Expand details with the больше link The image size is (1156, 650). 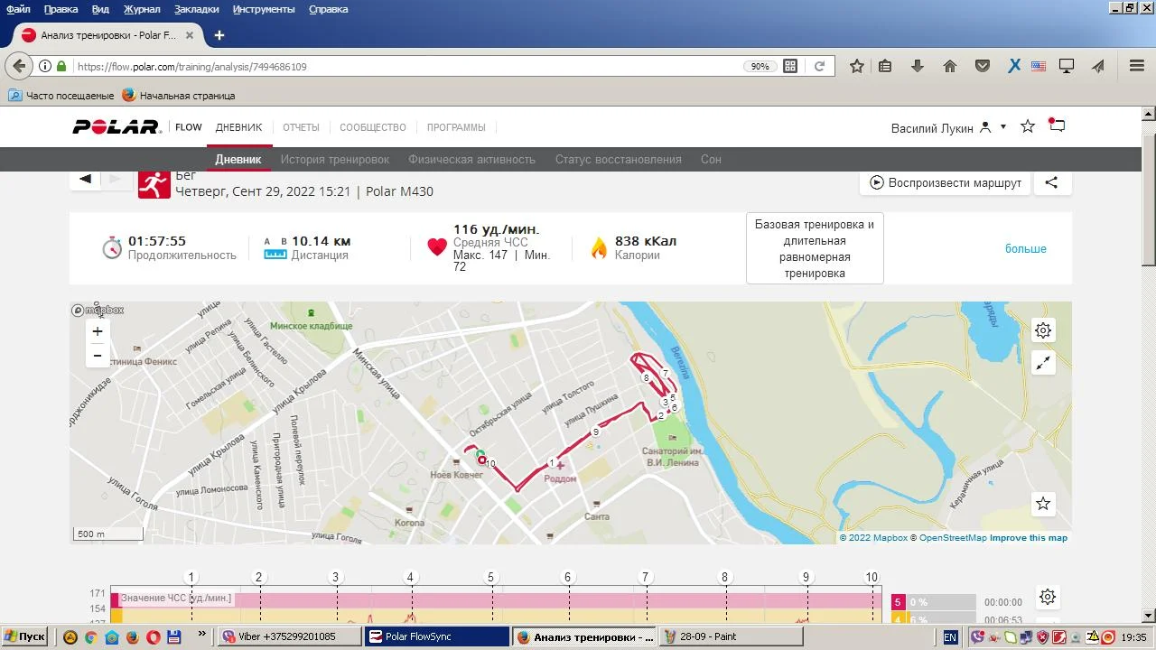point(1025,249)
